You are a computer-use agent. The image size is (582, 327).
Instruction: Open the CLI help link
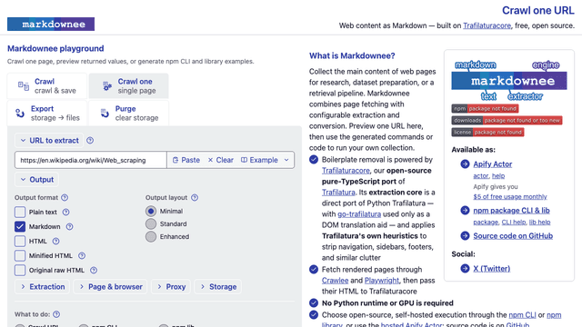[x=514, y=222]
